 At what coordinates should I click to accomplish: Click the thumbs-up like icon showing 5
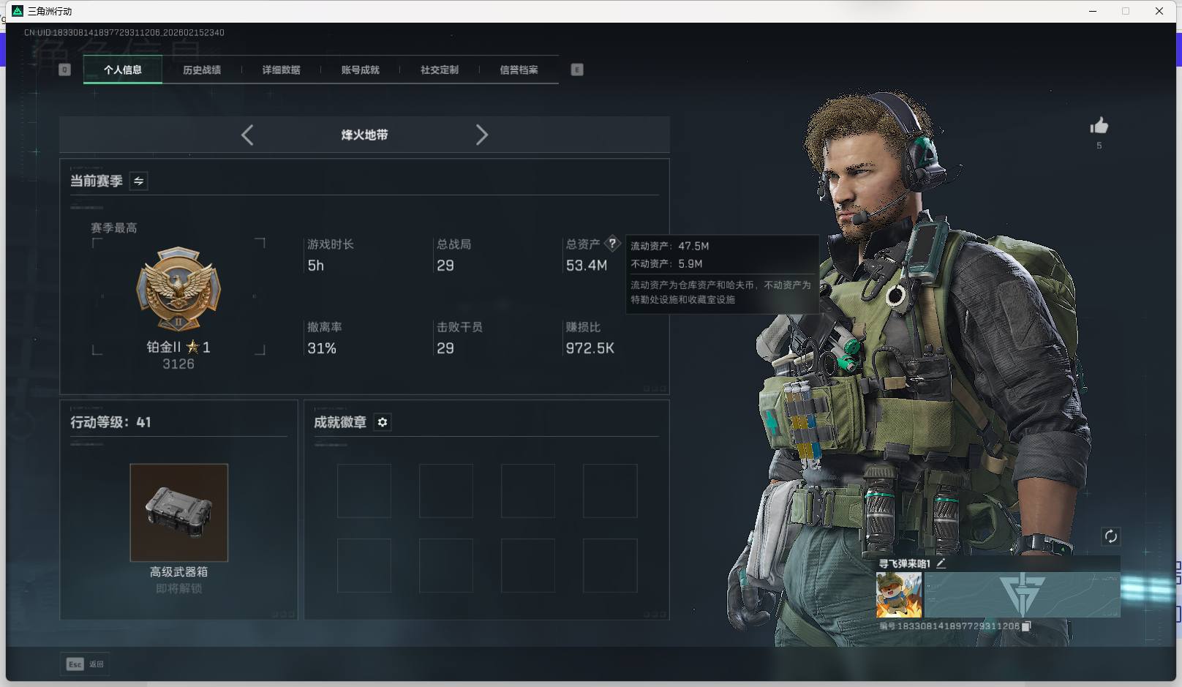[x=1099, y=126]
